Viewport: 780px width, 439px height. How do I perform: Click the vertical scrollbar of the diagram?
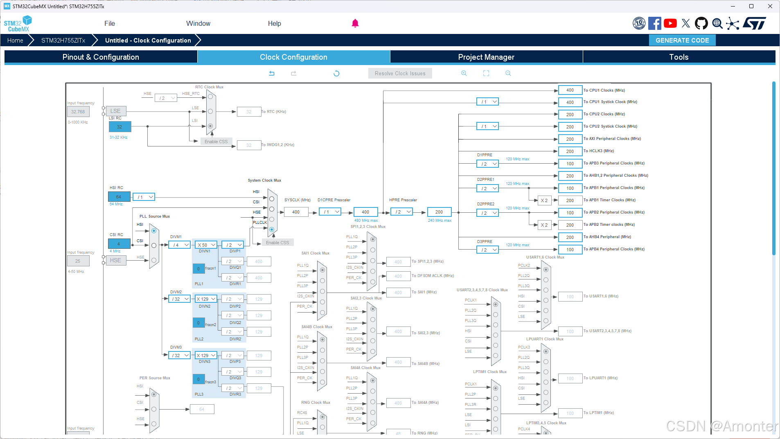(773, 169)
